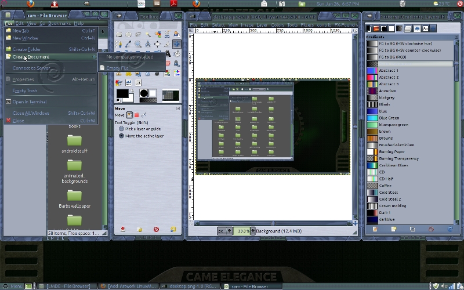Select the Ellipse Select tool
This screenshot has height=290, width=464.
pyautogui.click(x=128, y=34)
